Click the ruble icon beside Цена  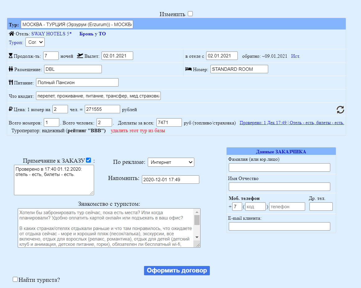[x=10, y=109]
